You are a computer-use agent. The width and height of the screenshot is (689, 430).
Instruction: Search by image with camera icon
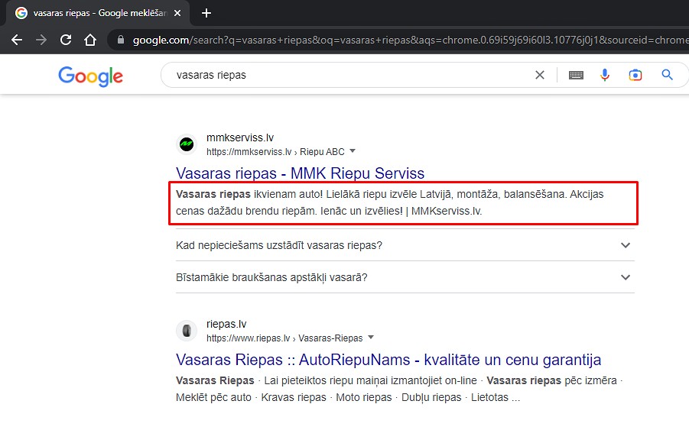635,75
